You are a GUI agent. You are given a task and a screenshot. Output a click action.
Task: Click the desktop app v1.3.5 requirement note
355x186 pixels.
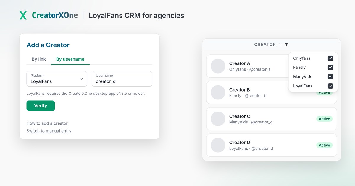coord(85,94)
